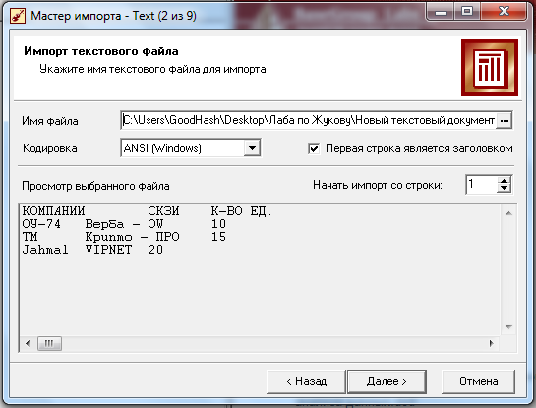536x408 pixels.
Task: Click the red text import logo
Action: [x=490, y=68]
